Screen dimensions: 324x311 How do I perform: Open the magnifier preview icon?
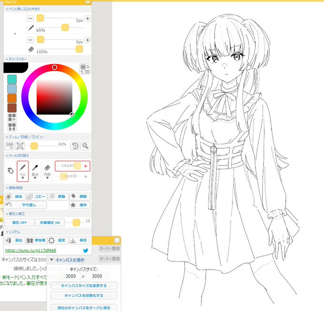pyautogui.click(x=85, y=146)
